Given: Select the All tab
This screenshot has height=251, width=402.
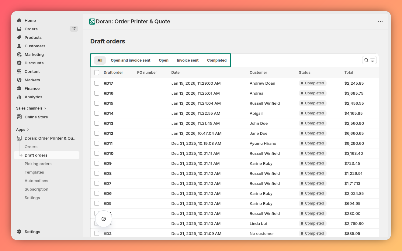Looking at the screenshot, I should pyautogui.click(x=100, y=60).
